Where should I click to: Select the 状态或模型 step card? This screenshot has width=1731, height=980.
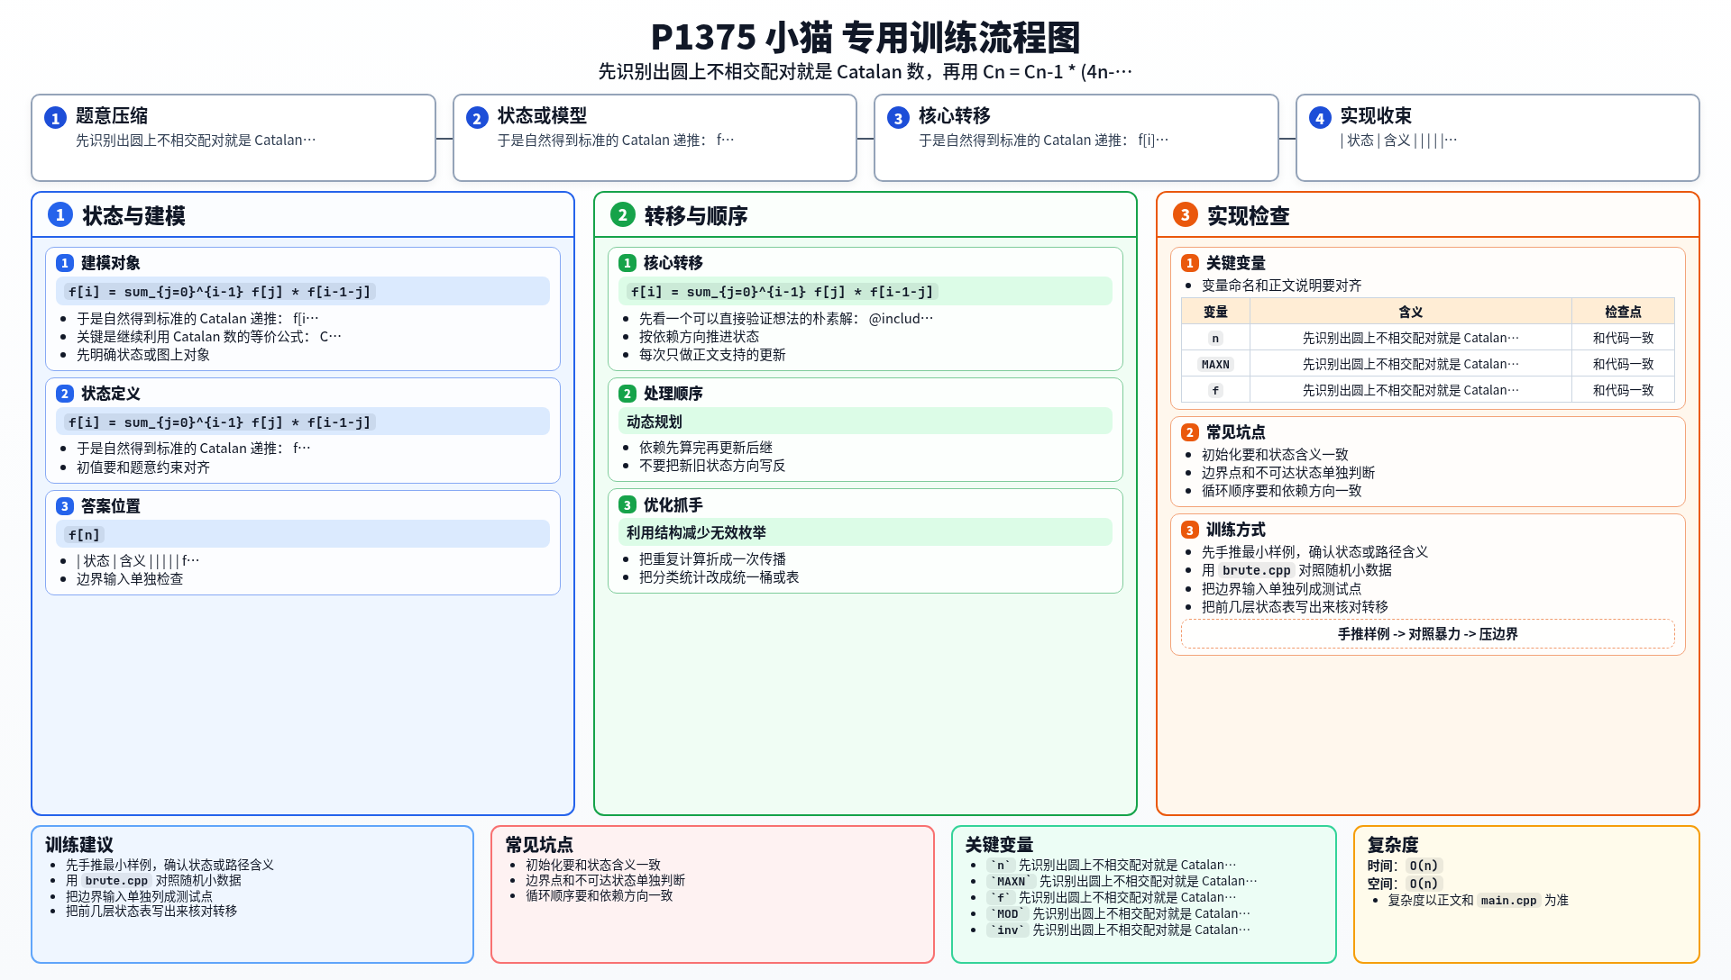pyautogui.click(x=655, y=138)
